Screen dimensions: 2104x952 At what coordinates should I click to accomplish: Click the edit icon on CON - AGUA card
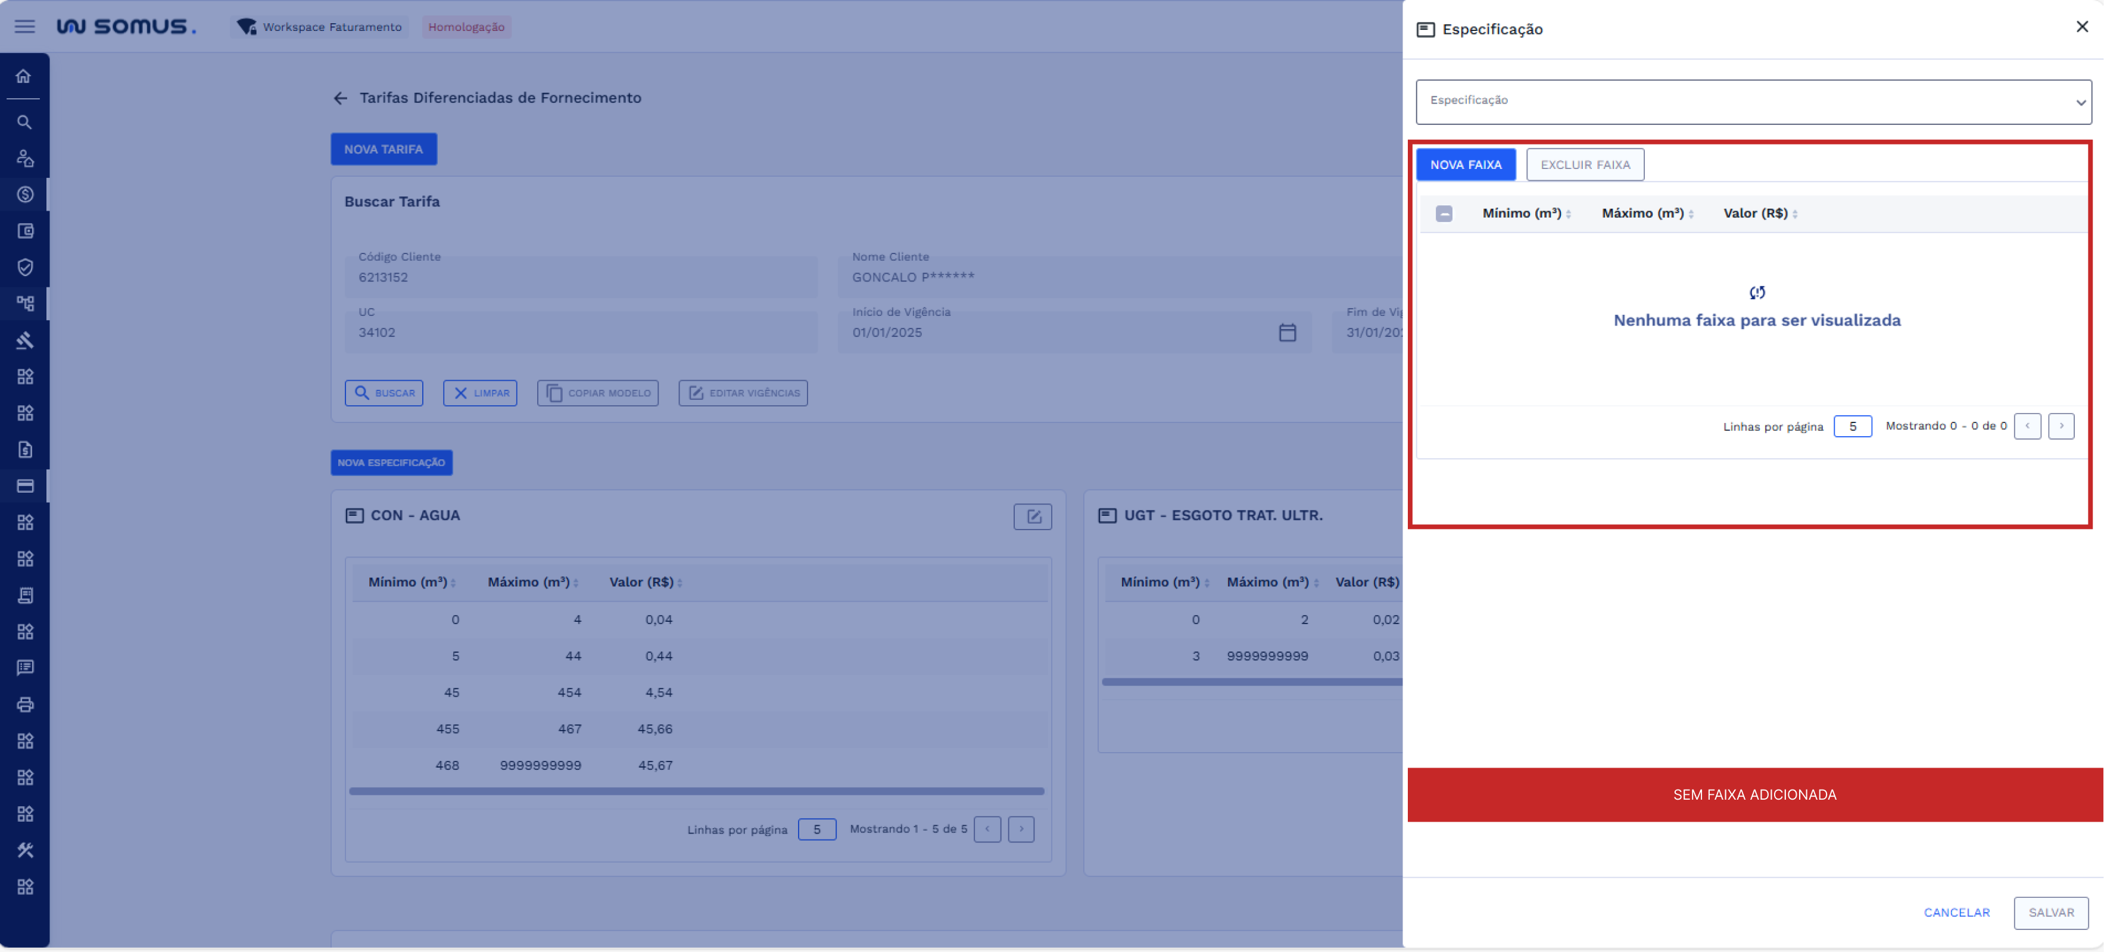[1033, 516]
